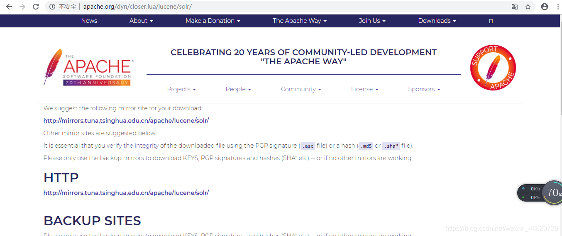Click the Support Apache round badge

(x=493, y=68)
